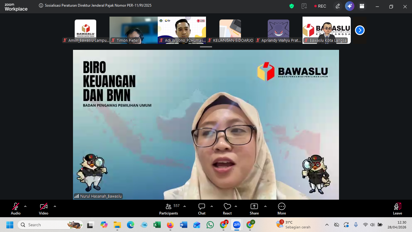The image size is (412, 232).
Task: Open the view layout menu
Action: [362, 6]
